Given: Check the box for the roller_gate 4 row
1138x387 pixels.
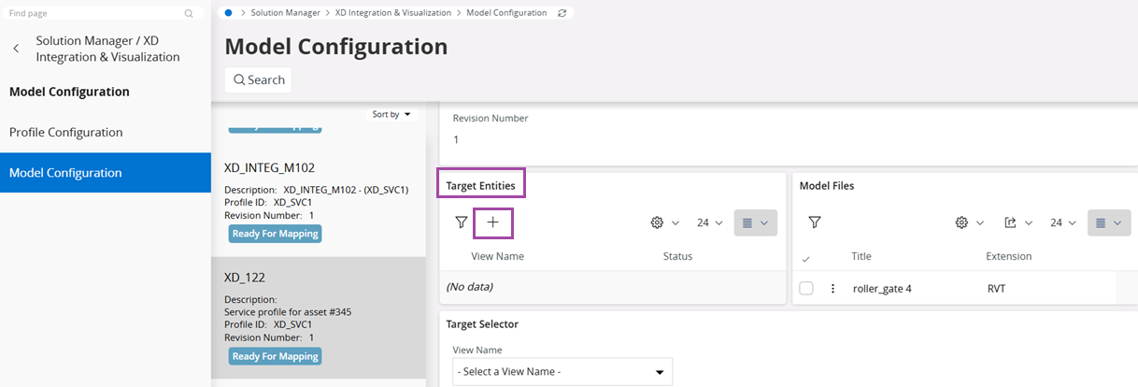Looking at the screenshot, I should pyautogui.click(x=806, y=289).
